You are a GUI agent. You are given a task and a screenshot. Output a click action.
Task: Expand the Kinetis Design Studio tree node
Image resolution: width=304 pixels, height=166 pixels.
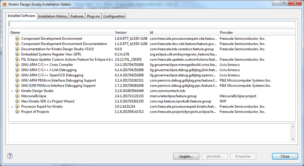click(12, 91)
